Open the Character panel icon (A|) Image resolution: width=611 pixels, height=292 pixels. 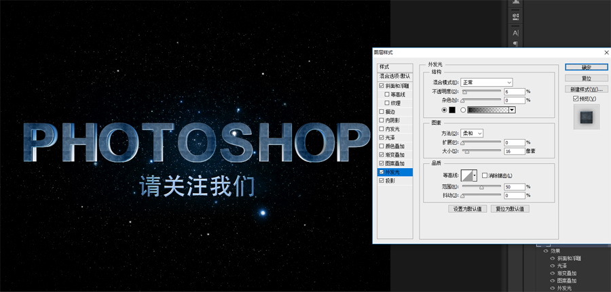point(515,33)
